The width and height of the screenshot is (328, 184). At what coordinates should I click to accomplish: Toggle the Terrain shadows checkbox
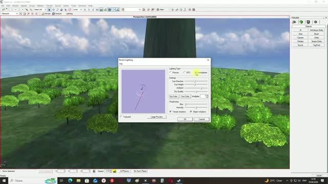(171, 111)
